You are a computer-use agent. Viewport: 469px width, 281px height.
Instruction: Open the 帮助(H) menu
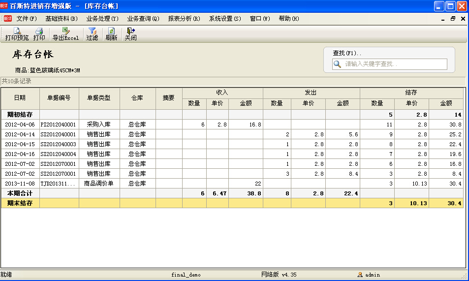[x=289, y=19]
